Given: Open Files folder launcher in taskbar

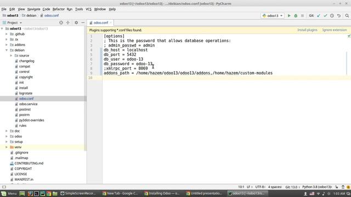Looking at the screenshot, I should click(55, 193).
